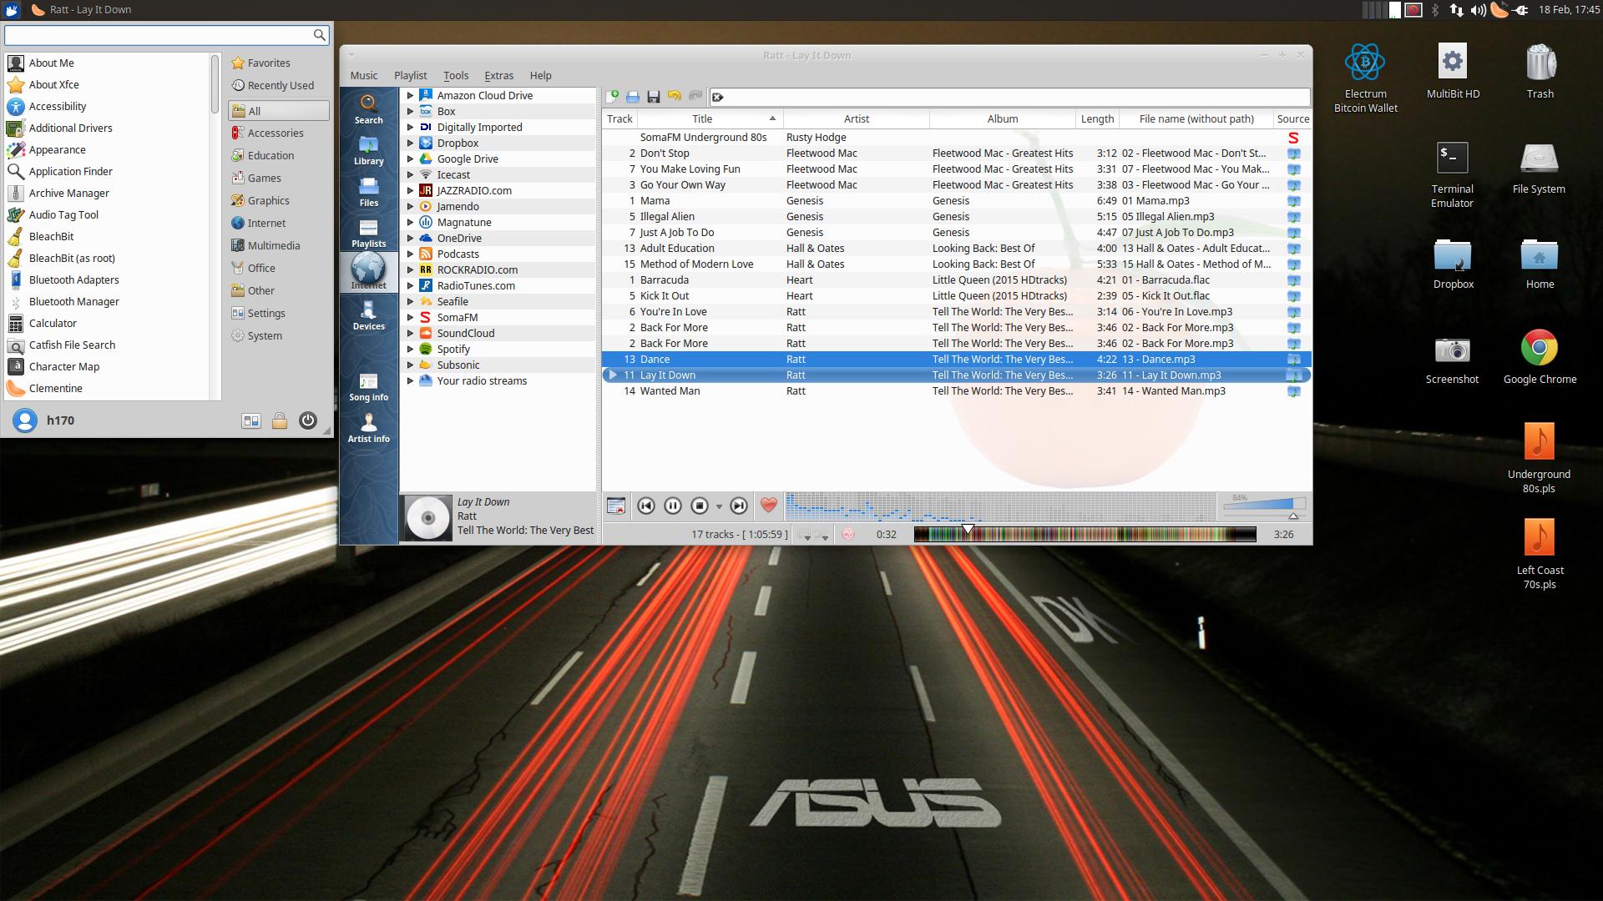The height and width of the screenshot is (901, 1603).
Task: Open Electrum Bitcoin Wallet desktop icon
Action: pos(1365,78)
